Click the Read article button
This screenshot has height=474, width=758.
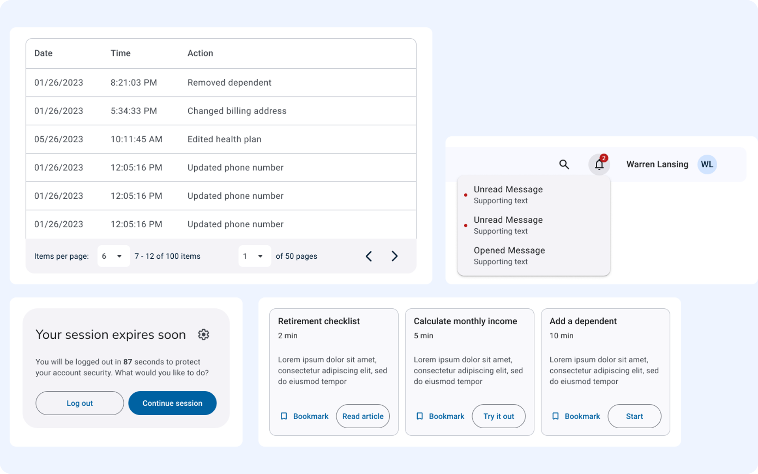[362, 416]
